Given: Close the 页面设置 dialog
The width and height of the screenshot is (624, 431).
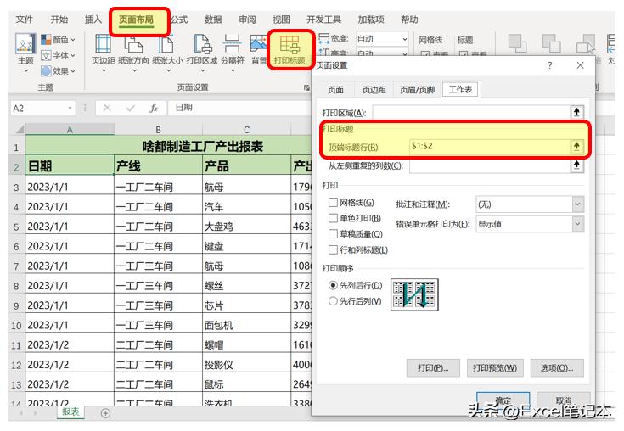Looking at the screenshot, I should coord(580,65).
